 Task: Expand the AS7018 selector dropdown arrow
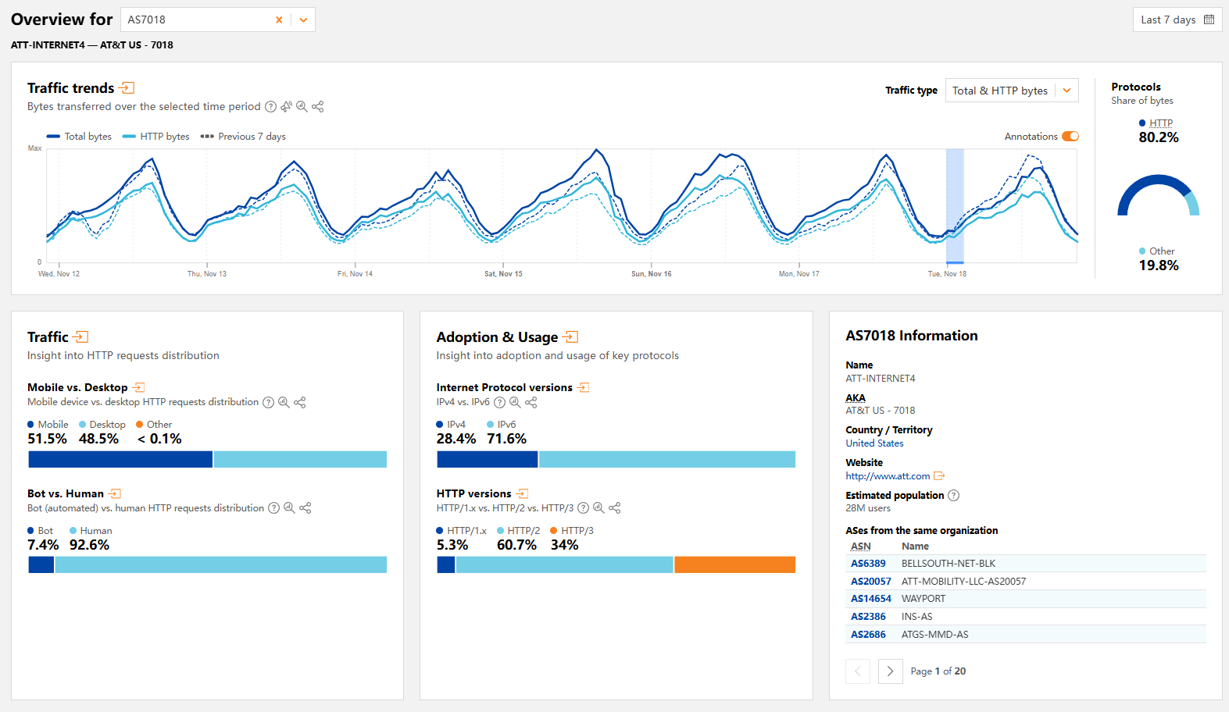pos(303,20)
